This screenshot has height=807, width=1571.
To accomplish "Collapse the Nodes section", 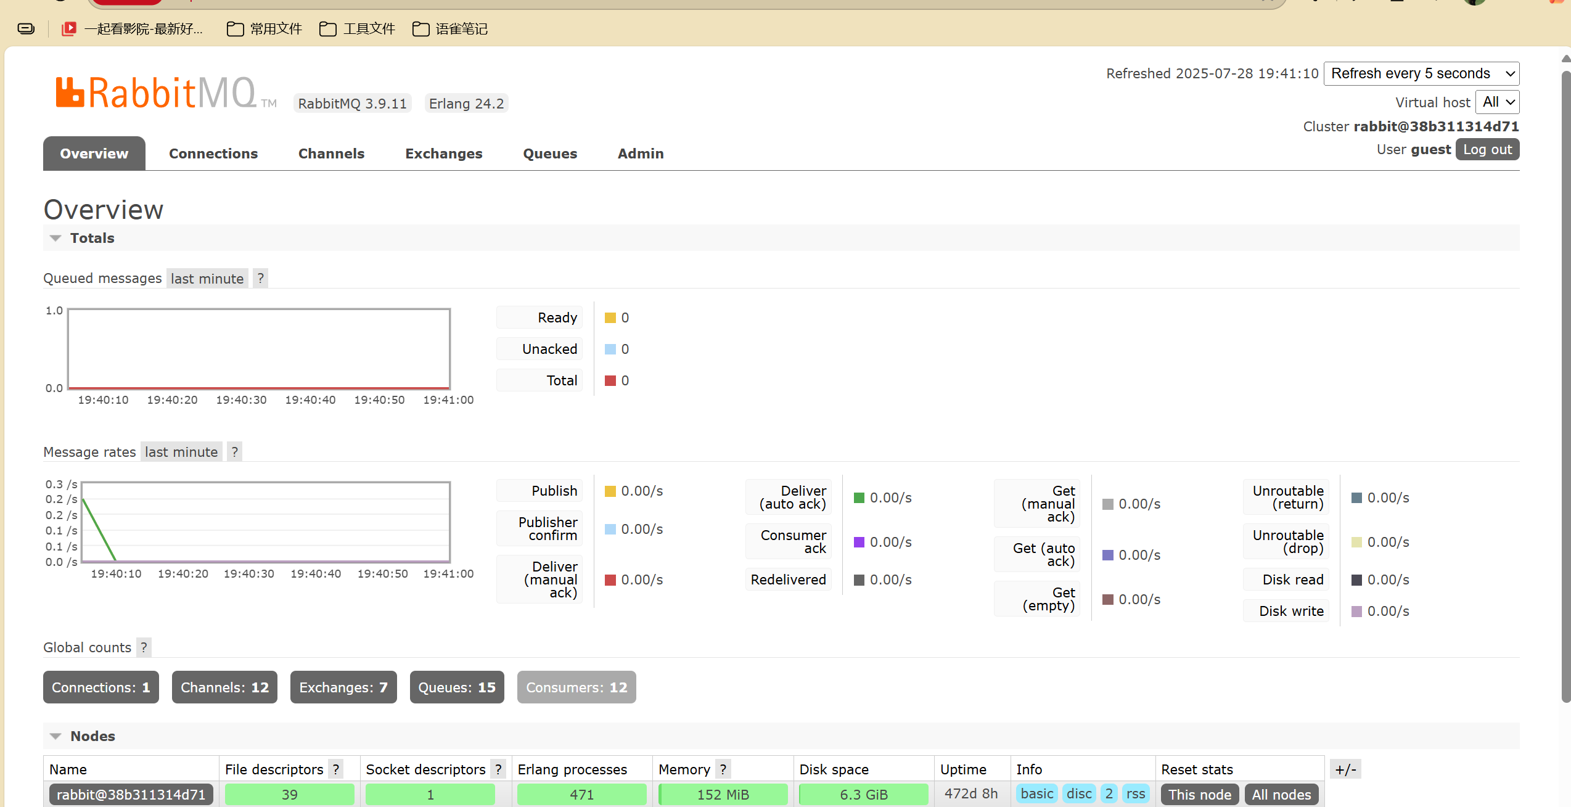I will (92, 736).
